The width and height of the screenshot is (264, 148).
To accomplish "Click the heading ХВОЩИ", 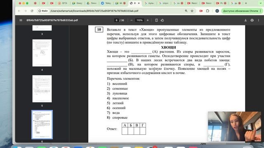I will click(168, 47).
